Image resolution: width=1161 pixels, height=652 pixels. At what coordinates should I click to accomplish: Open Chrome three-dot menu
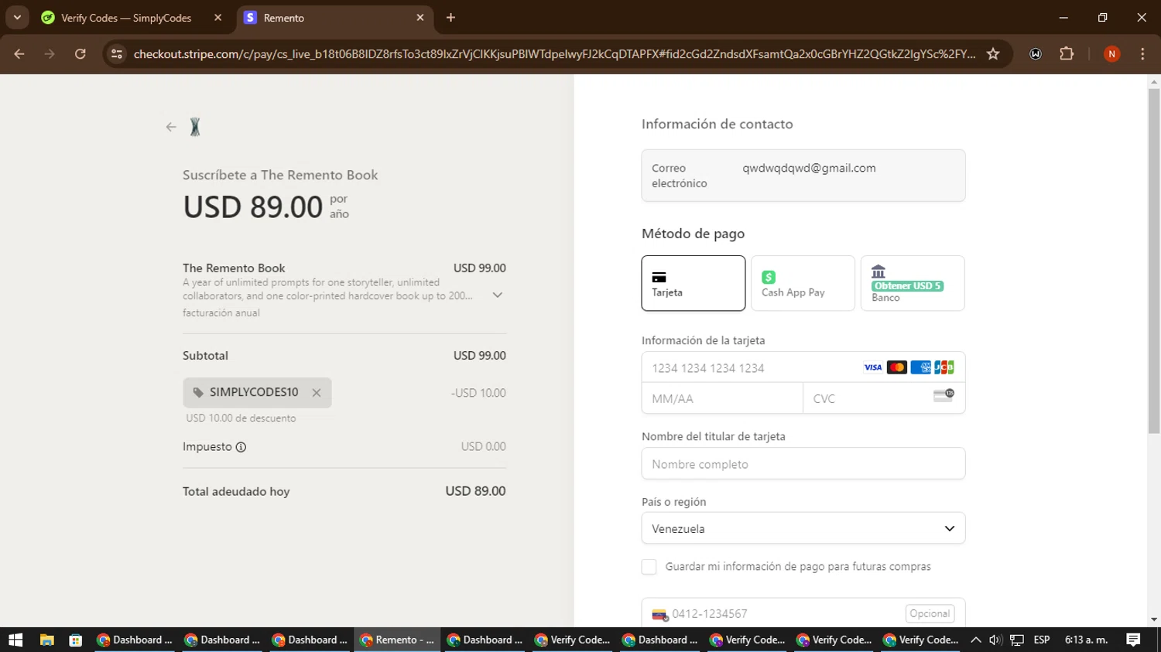pos(1142,54)
